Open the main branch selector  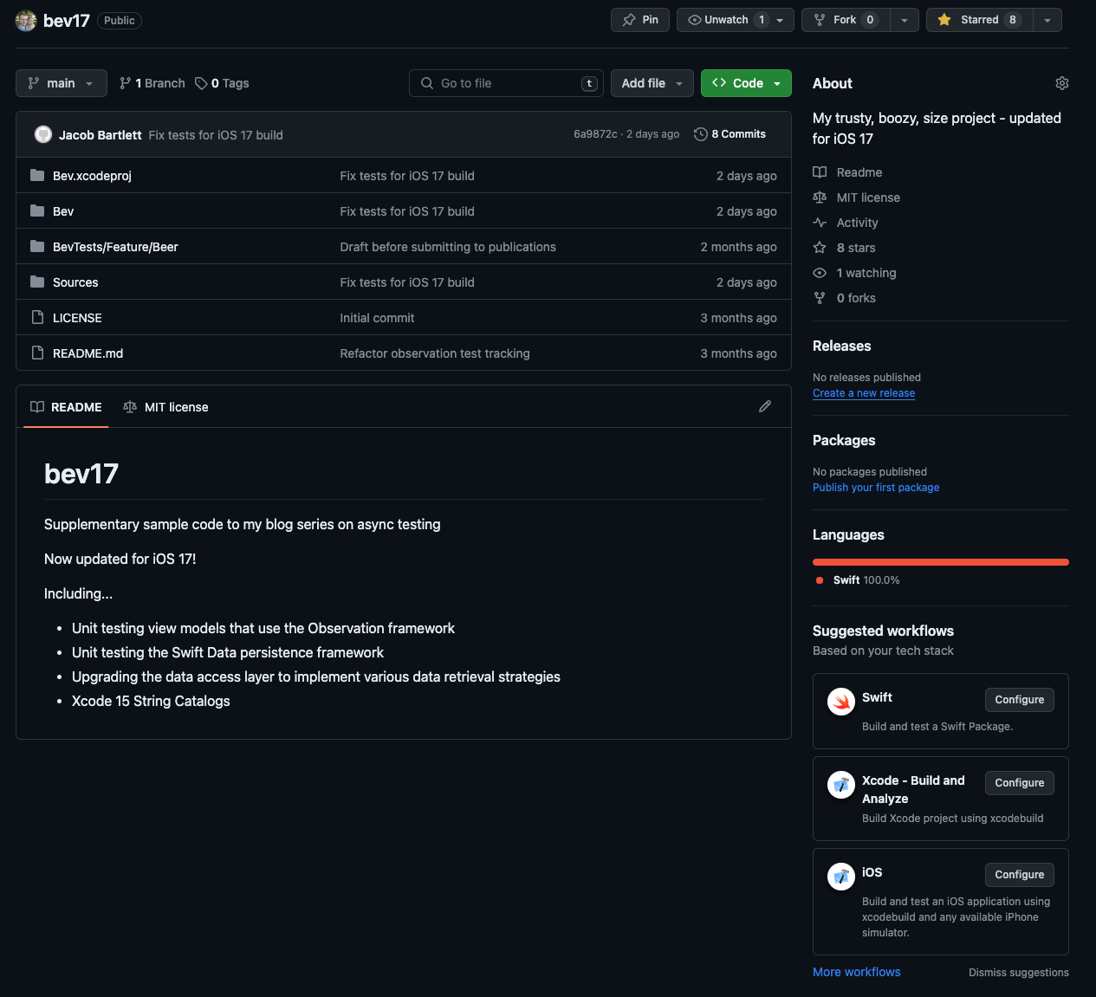tap(62, 83)
